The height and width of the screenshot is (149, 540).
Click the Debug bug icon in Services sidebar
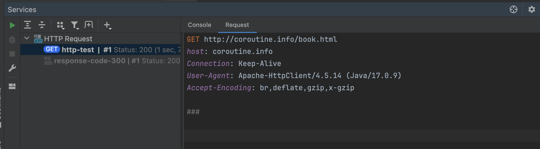pos(12,40)
